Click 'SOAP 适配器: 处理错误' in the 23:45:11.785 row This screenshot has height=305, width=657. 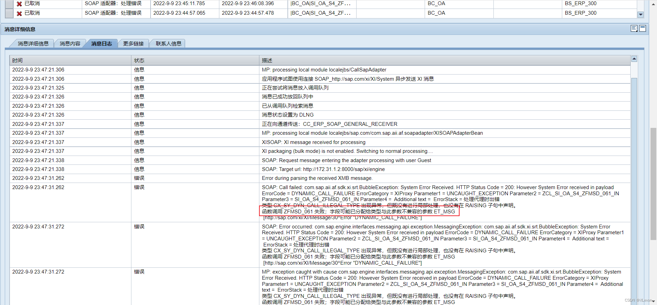coord(113,3)
